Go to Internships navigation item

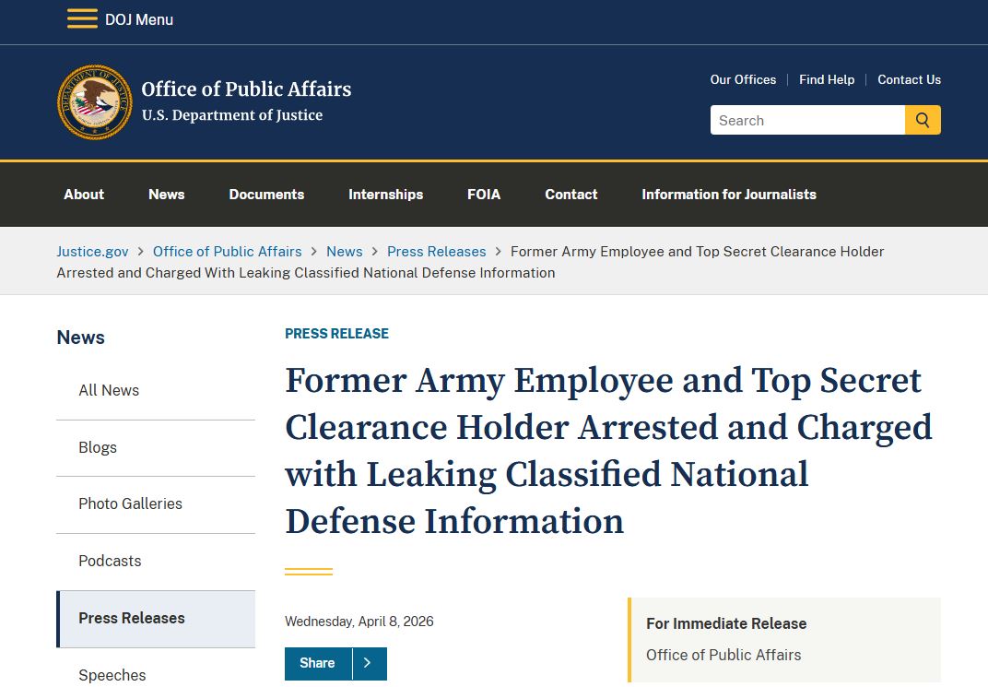coord(385,195)
